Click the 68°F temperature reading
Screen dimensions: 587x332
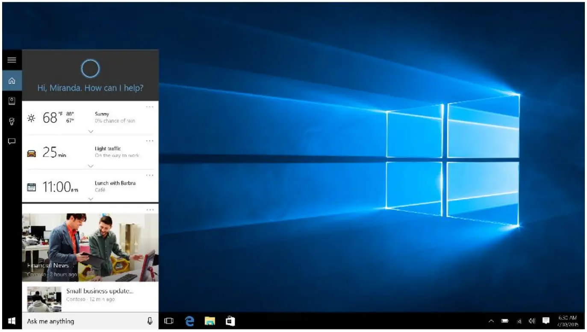tap(53, 117)
